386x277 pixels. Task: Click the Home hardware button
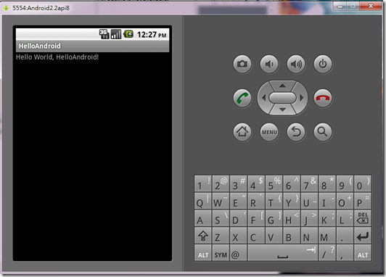point(242,132)
